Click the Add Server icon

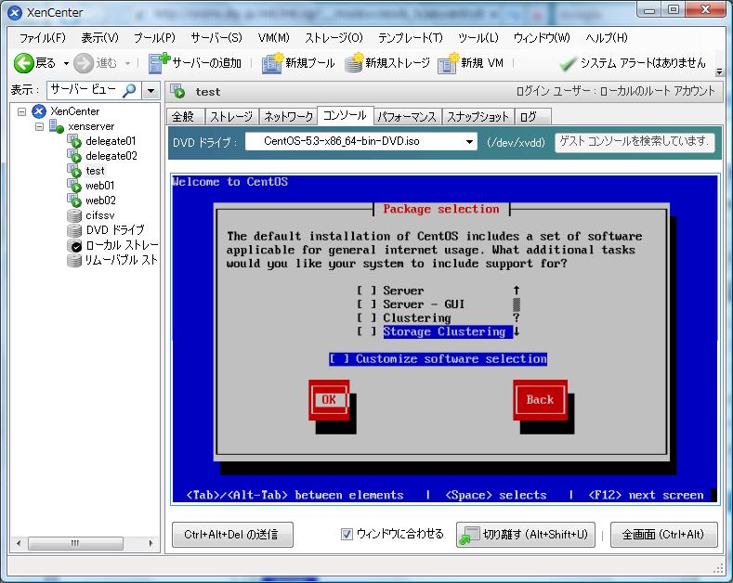click(159, 63)
